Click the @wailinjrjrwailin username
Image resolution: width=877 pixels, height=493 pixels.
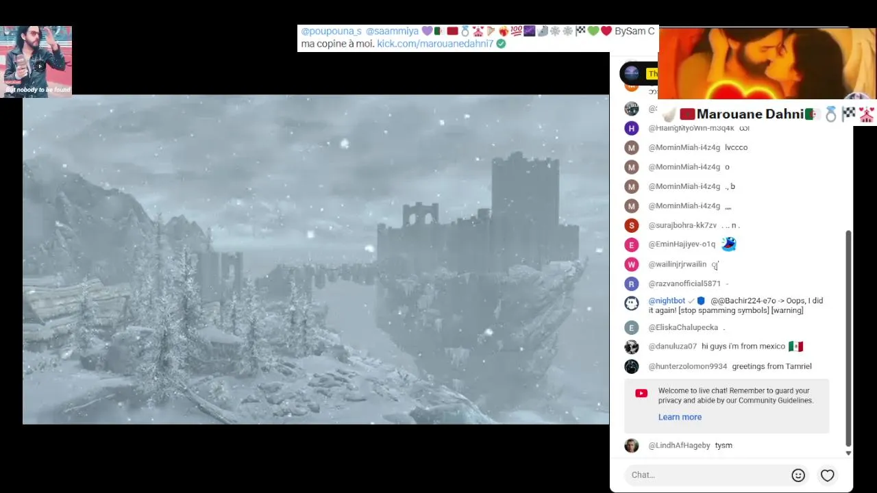click(678, 264)
